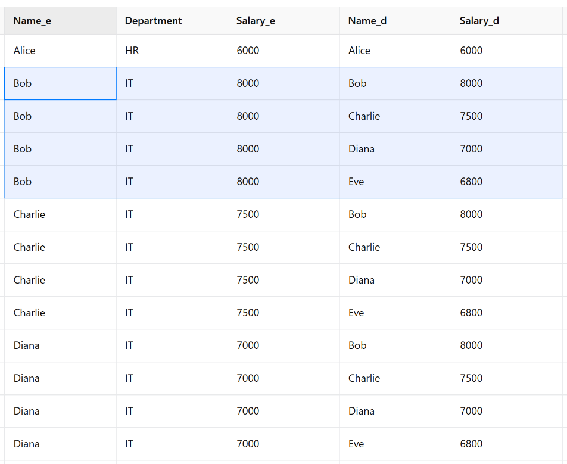Select Name_e Charlie in Charlie–Bob row

pyautogui.click(x=60, y=214)
